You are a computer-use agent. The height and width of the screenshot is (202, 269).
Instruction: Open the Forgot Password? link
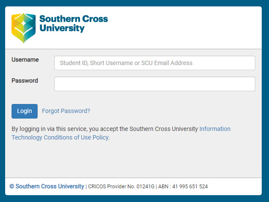pos(66,111)
